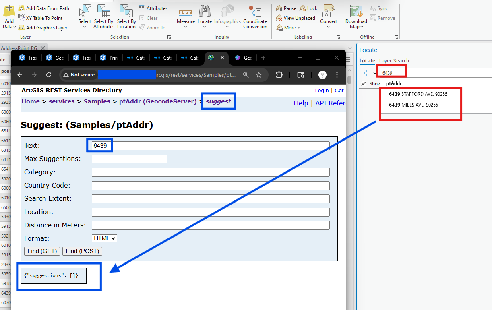Open Chrome three-dot menu
Screen dimensions: 492x310
coord(337,75)
